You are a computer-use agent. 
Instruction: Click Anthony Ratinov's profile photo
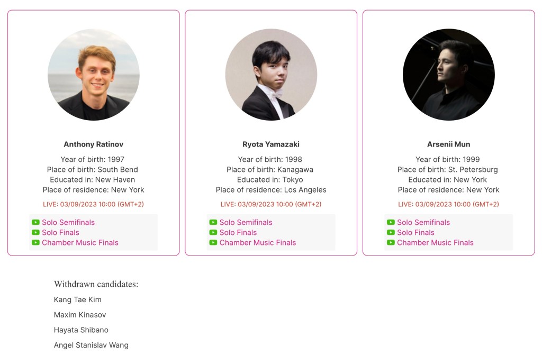[94, 75]
